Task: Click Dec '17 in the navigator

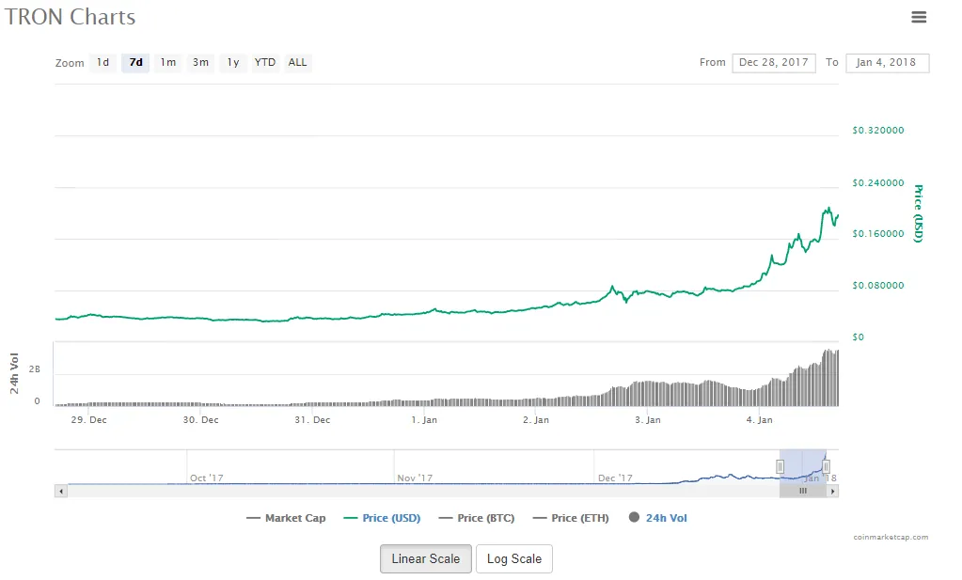Action: pyautogui.click(x=615, y=478)
